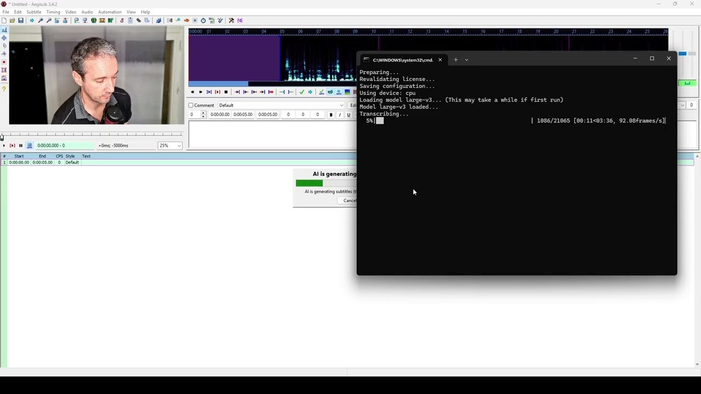Select the standard crosshair video tool
The image size is (701, 394).
point(4,30)
